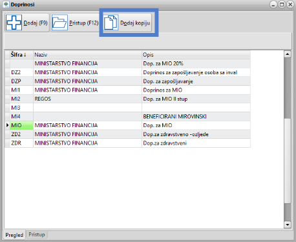Select the DZ2 row code cell

coord(21,72)
